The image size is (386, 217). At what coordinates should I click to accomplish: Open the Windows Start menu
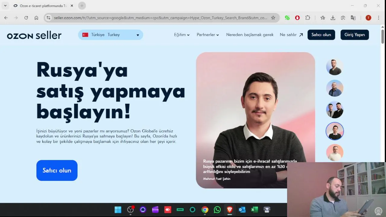pyautogui.click(x=118, y=210)
